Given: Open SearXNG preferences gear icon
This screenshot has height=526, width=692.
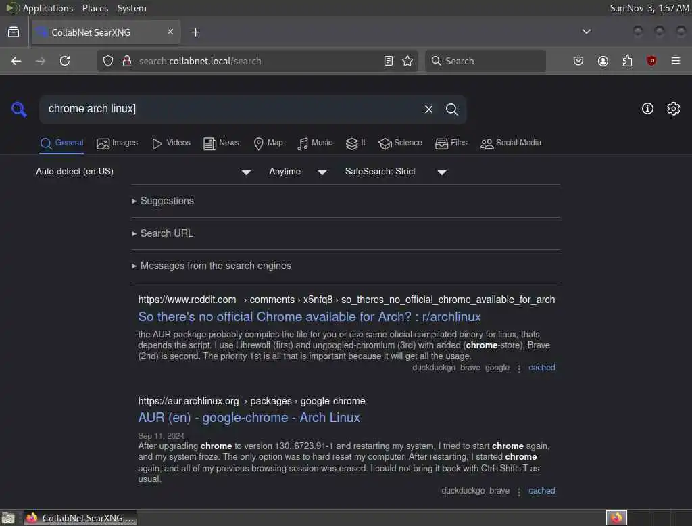Looking at the screenshot, I should click(674, 109).
